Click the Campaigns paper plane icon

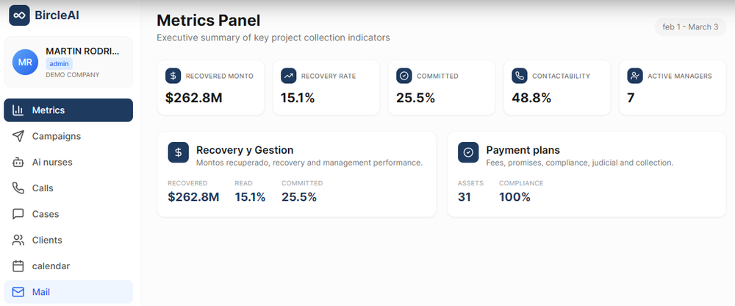18,136
